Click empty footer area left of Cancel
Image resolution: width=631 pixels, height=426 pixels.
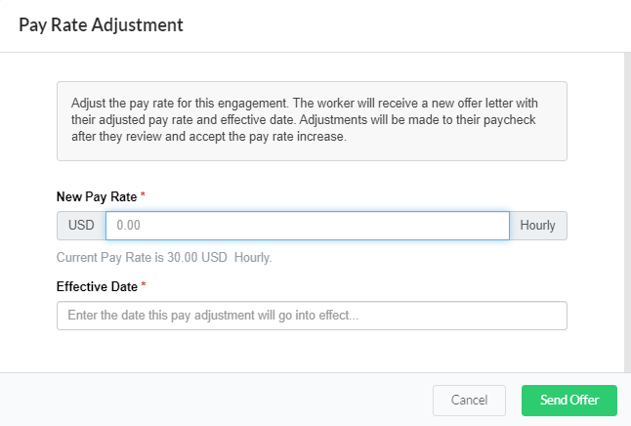click(215, 400)
